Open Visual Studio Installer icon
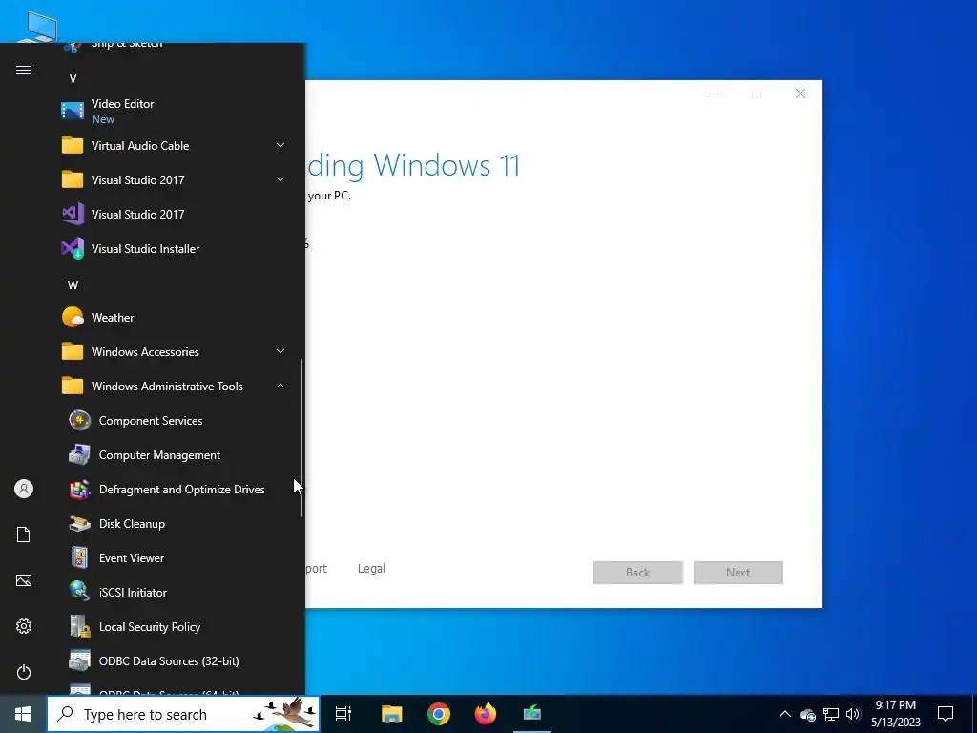This screenshot has height=733, width=977. click(73, 248)
